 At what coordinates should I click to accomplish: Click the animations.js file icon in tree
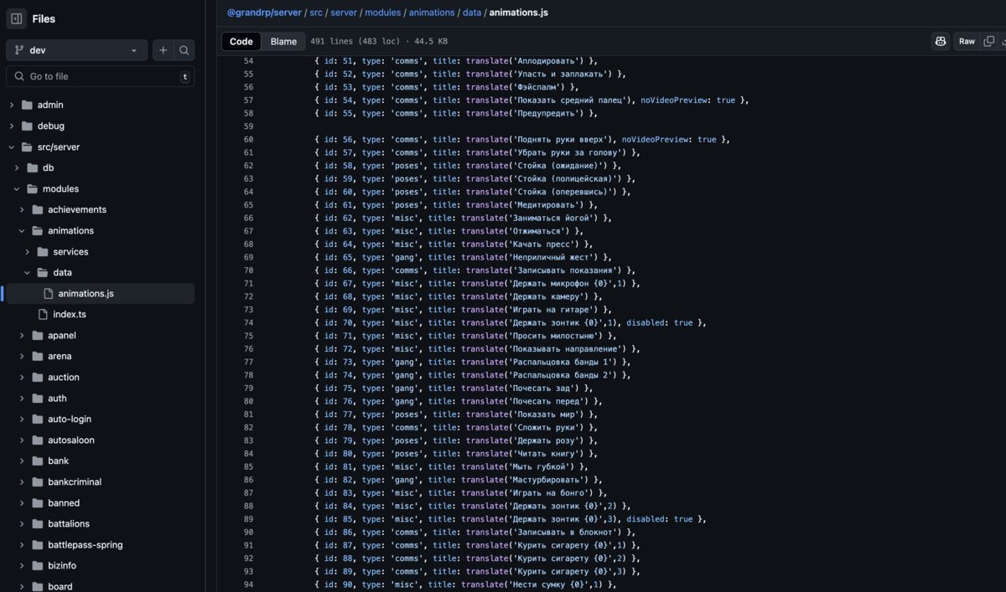tap(48, 293)
